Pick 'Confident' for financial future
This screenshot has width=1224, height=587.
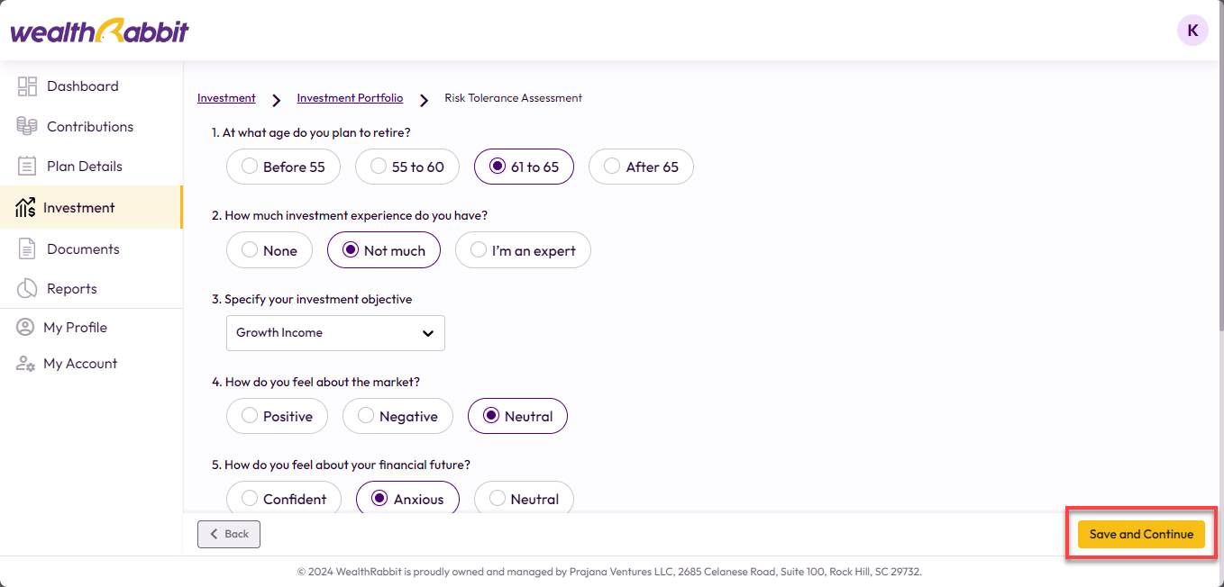click(283, 499)
